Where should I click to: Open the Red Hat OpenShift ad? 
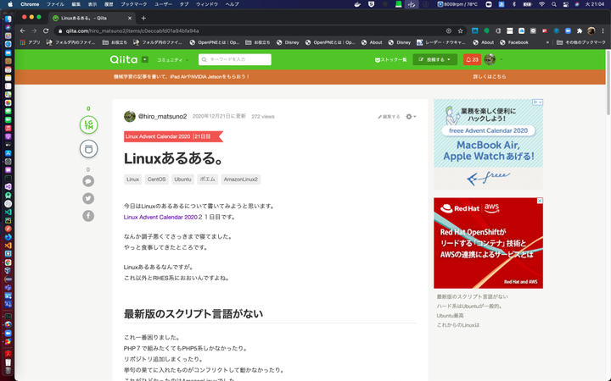488,243
